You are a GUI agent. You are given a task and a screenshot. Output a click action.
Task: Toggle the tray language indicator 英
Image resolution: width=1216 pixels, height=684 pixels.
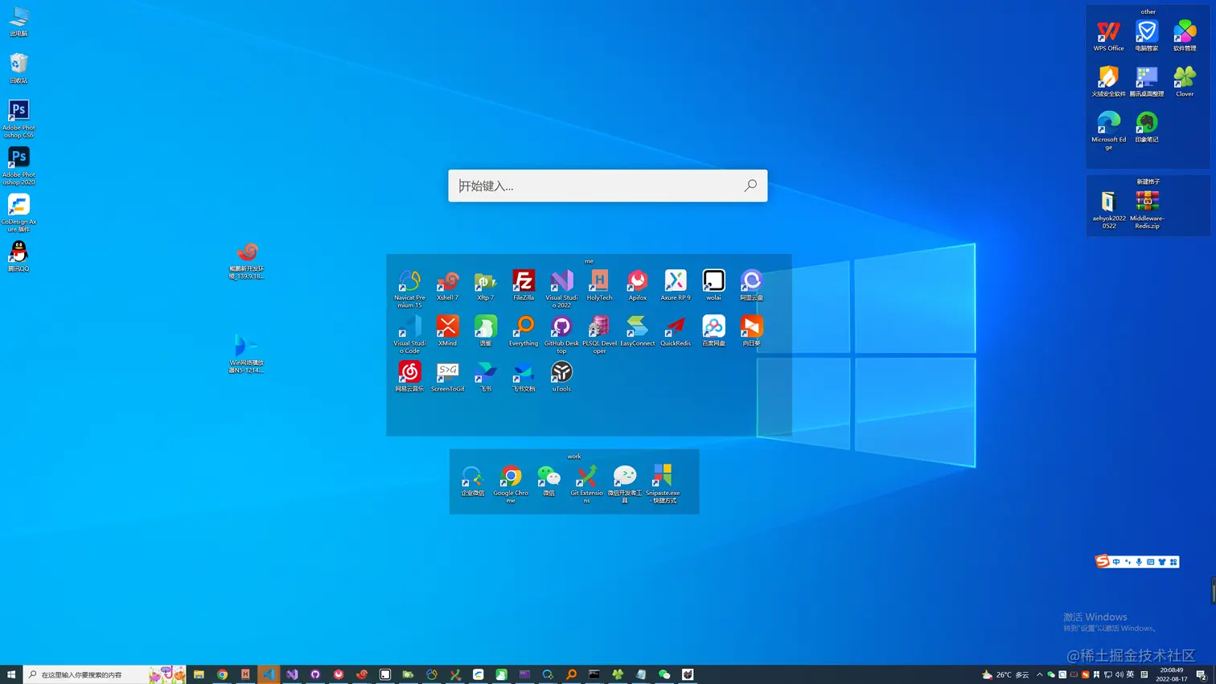(x=1131, y=674)
